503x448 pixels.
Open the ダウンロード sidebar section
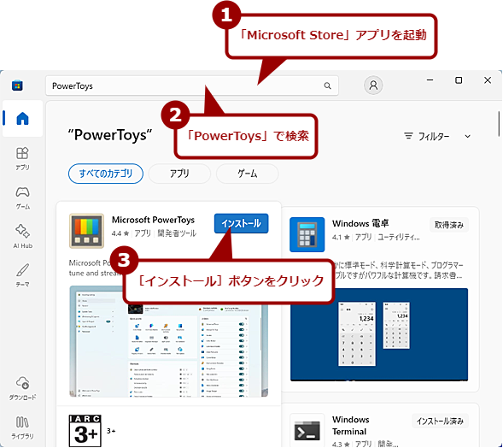(22, 388)
